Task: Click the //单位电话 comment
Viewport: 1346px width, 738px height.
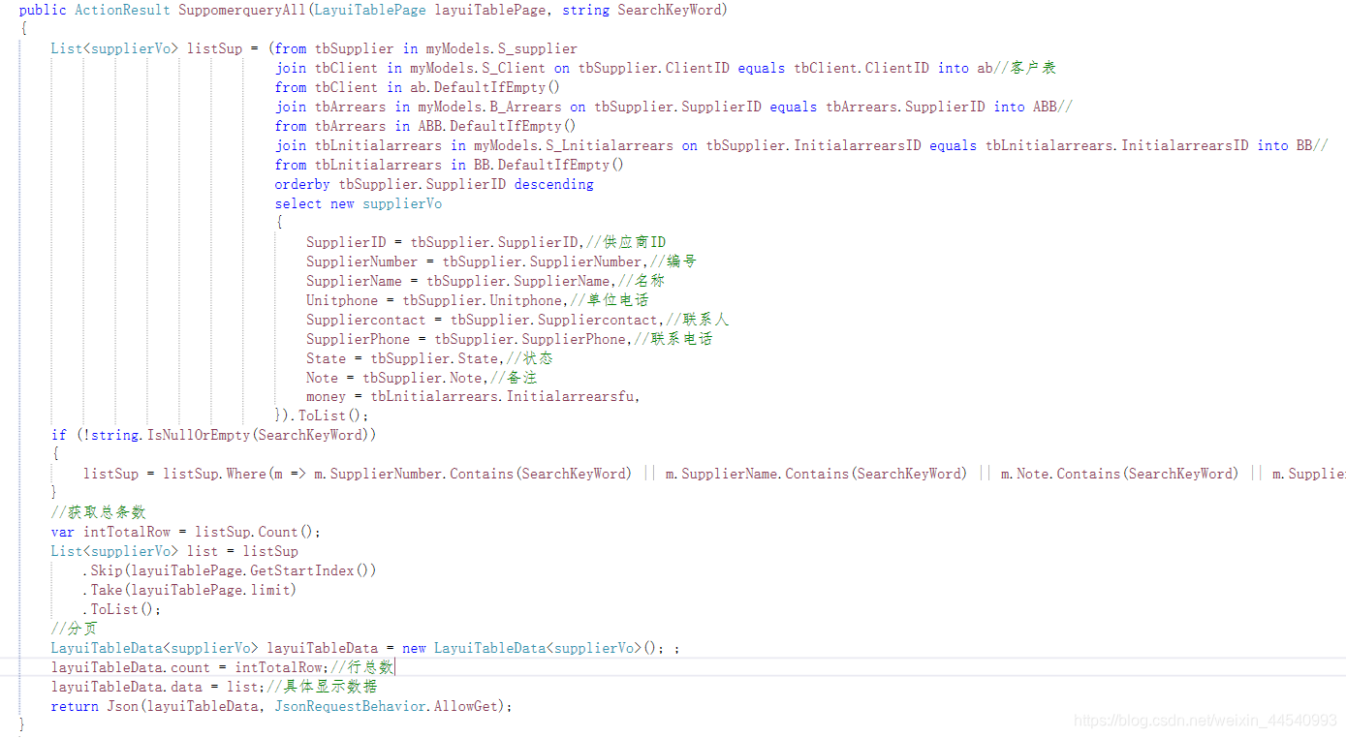Action: click(609, 300)
